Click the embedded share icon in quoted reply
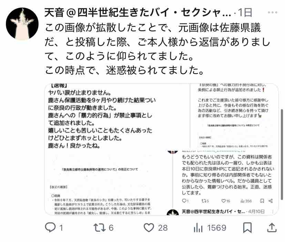 (x=271, y=201)
